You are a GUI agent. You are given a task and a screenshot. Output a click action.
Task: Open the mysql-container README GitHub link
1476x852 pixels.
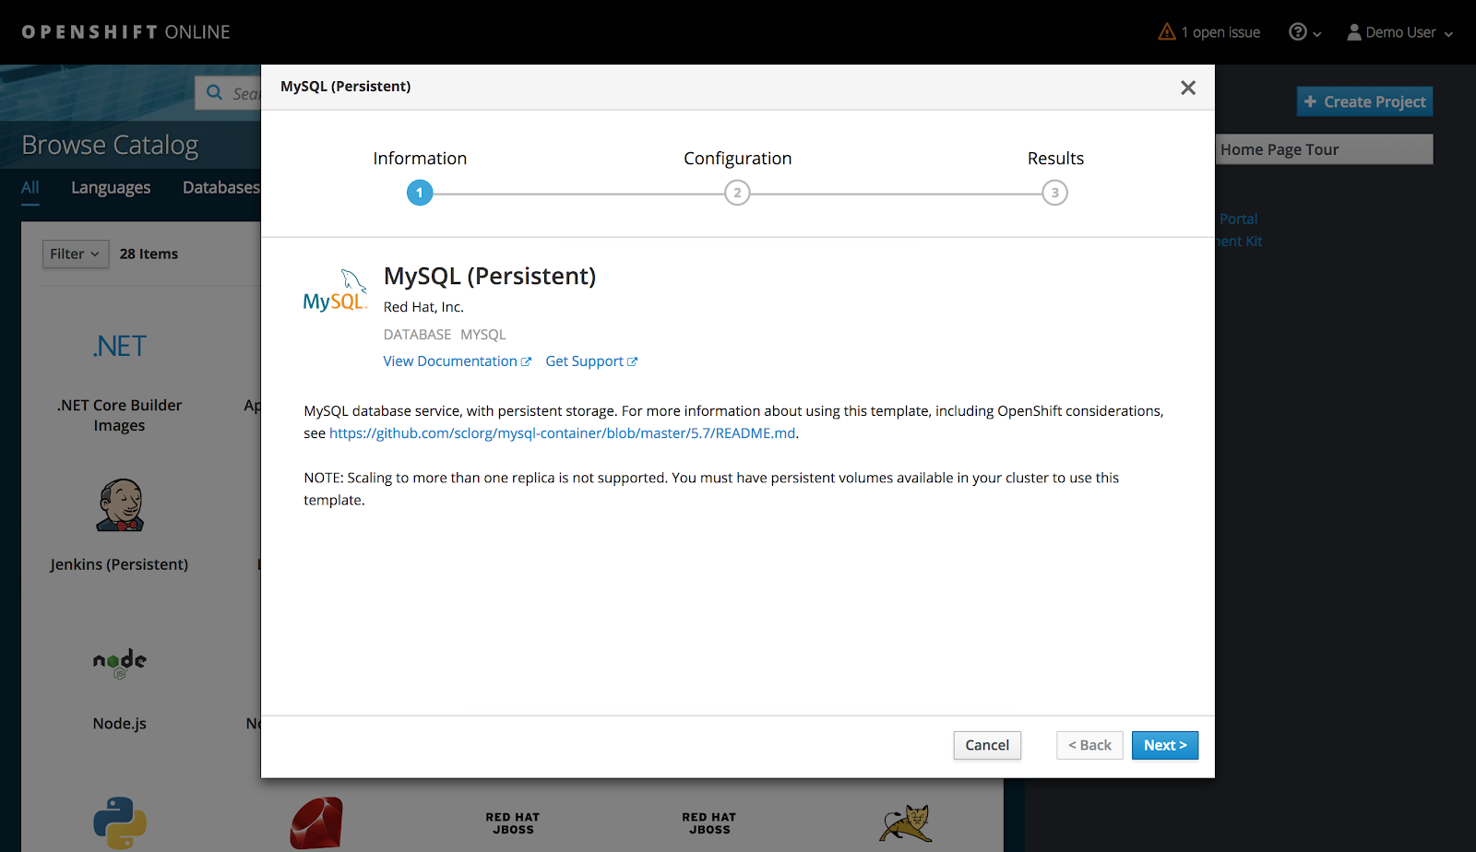click(x=563, y=433)
